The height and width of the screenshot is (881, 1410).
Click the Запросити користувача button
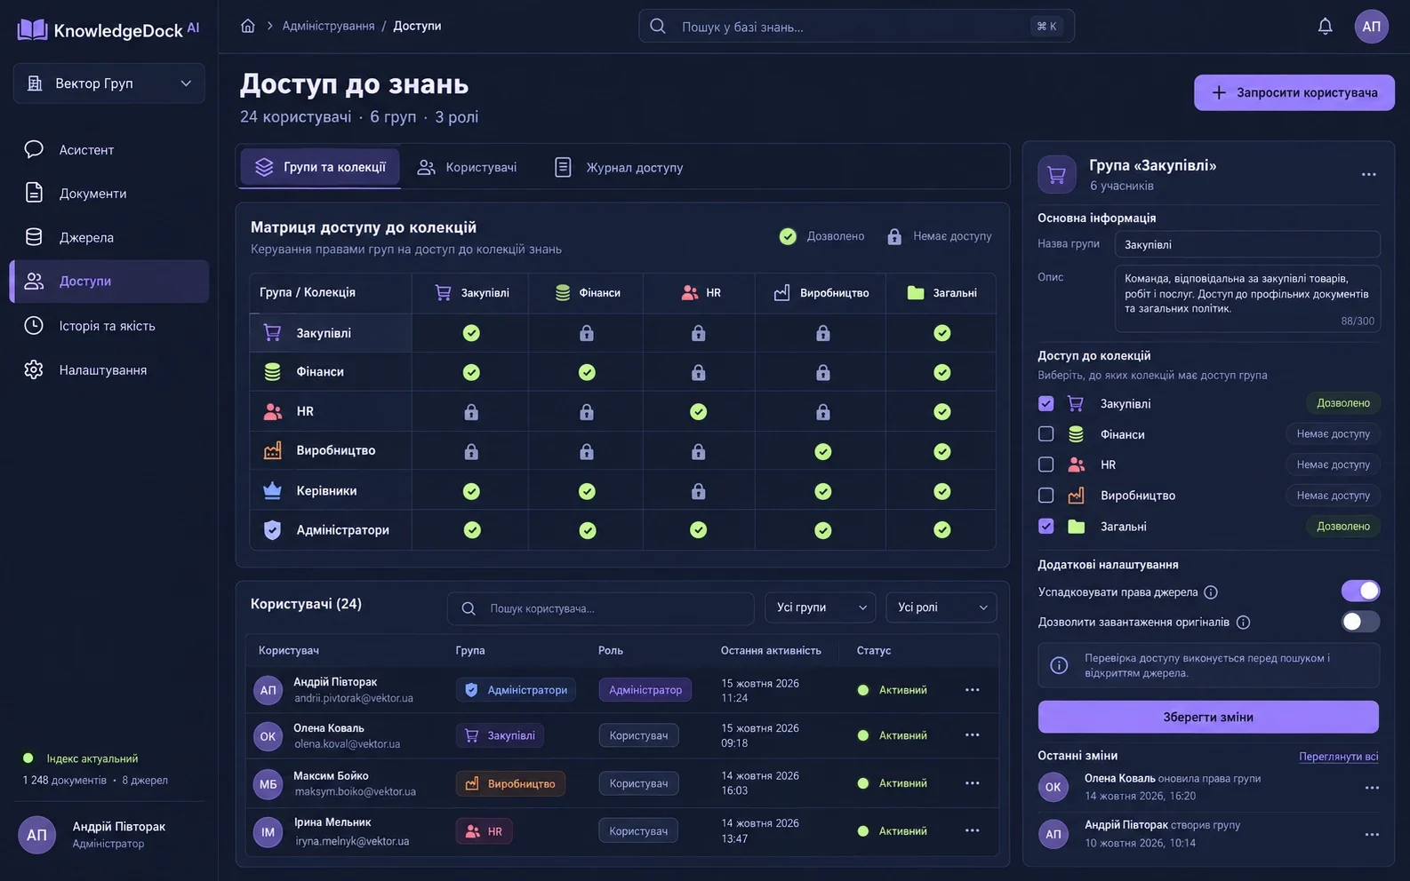click(x=1294, y=92)
